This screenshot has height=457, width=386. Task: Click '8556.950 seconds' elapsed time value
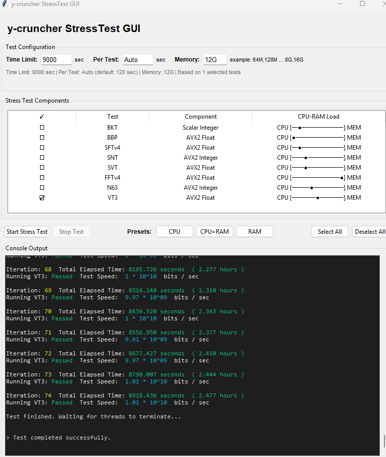pyautogui.click(x=157, y=332)
